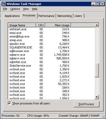
Task: Open the File menu
Action: pyautogui.click(x=5, y=9)
